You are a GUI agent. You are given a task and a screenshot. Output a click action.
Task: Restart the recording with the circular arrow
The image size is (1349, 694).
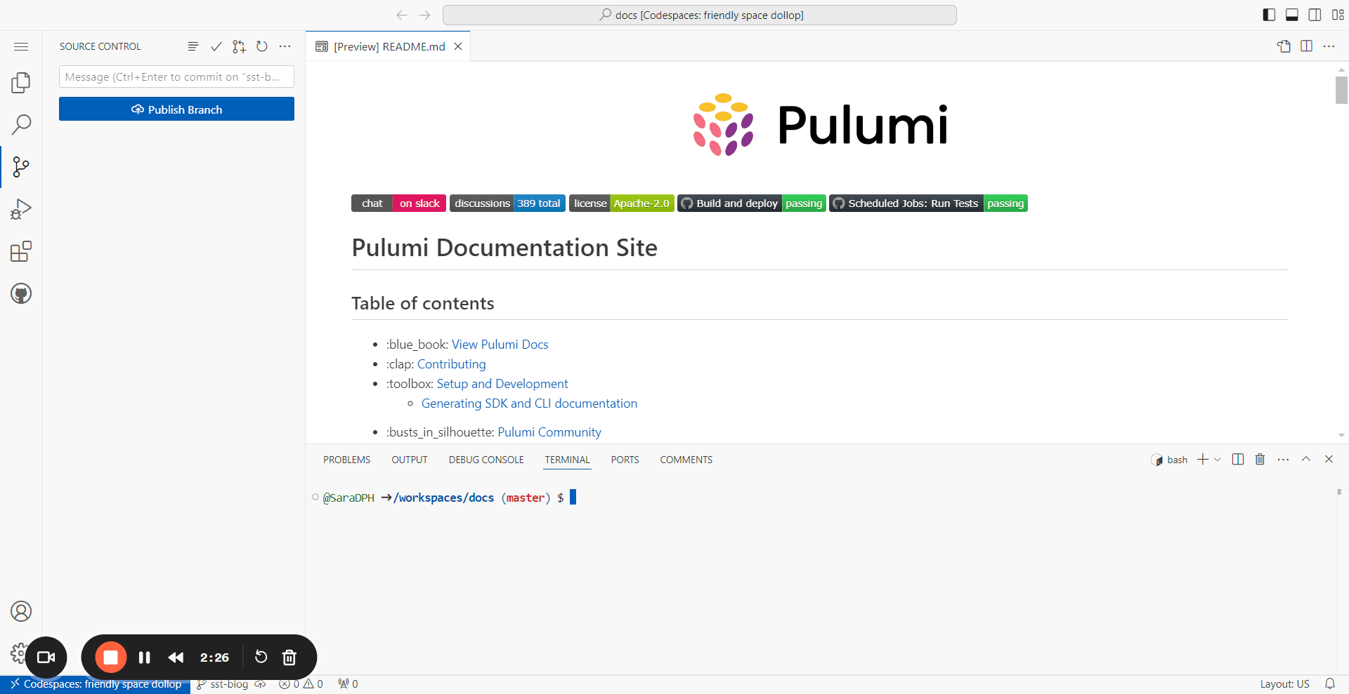pyautogui.click(x=261, y=657)
